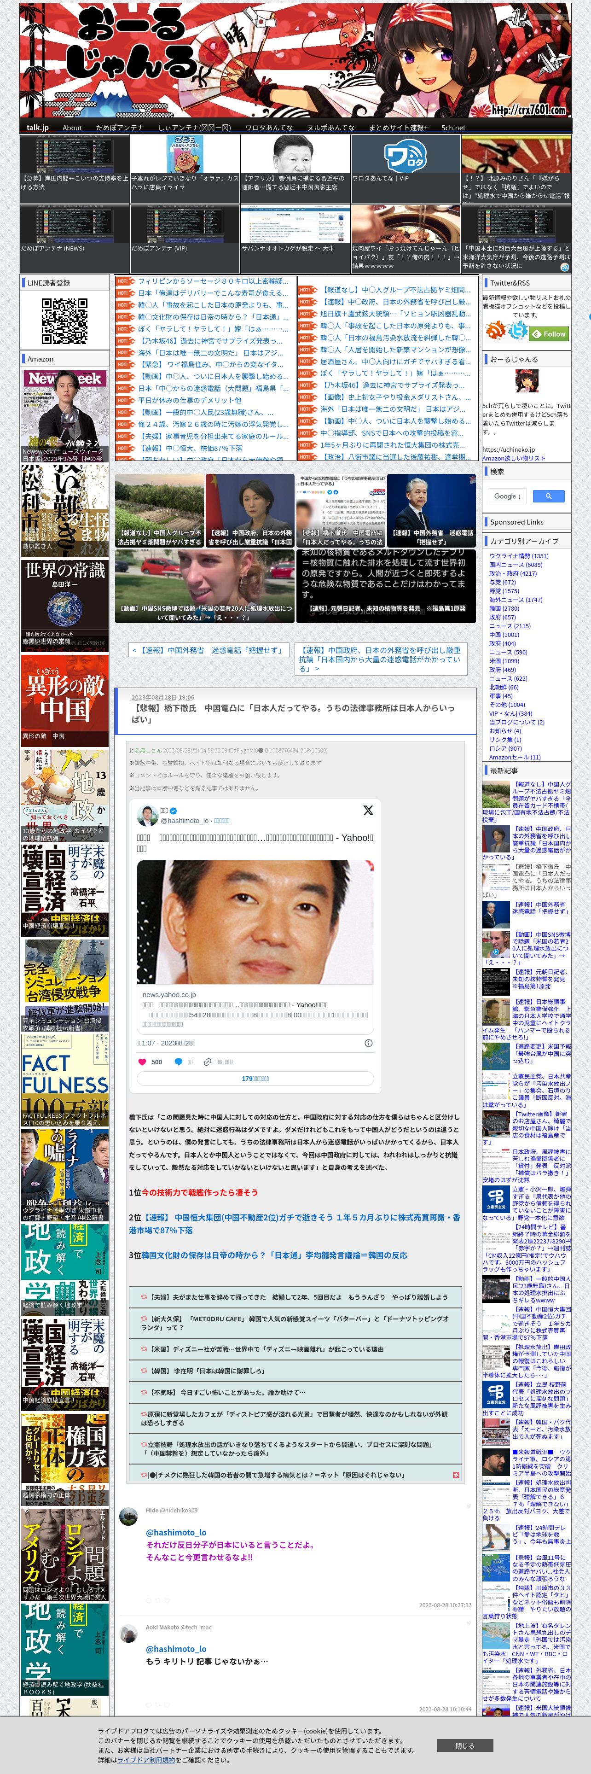Open recent article 【速報】日本総領事館、緊急警備強化
The width and height of the screenshot is (591, 1774).
(526, 1019)
